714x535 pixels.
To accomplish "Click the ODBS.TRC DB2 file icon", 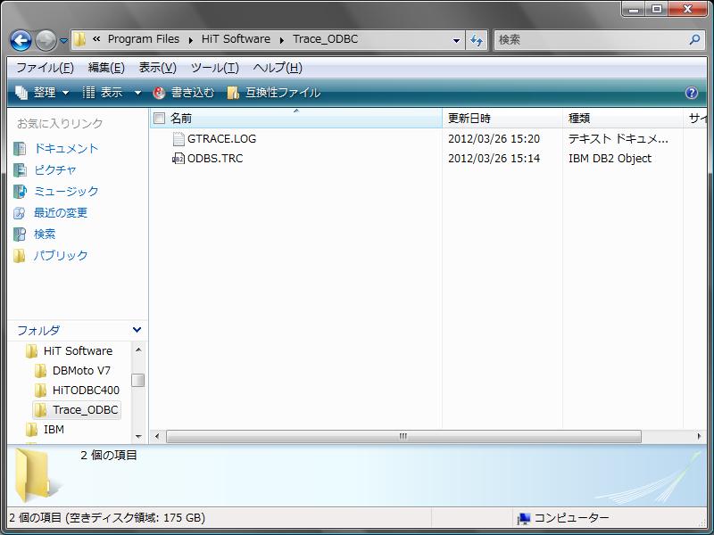I will coord(178,159).
